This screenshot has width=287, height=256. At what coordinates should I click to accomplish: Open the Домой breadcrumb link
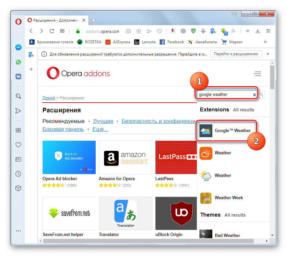click(x=49, y=98)
